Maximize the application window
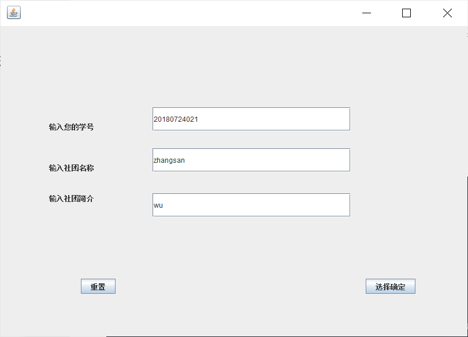The width and height of the screenshot is (468, 337). [406, 13]
